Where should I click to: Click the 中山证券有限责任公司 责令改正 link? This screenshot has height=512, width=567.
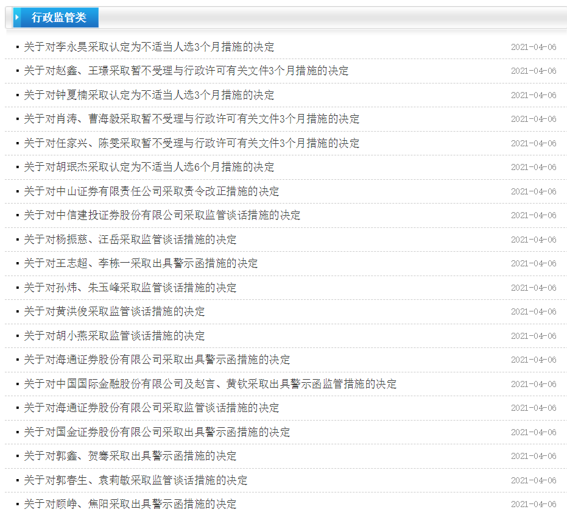[151, 191]
